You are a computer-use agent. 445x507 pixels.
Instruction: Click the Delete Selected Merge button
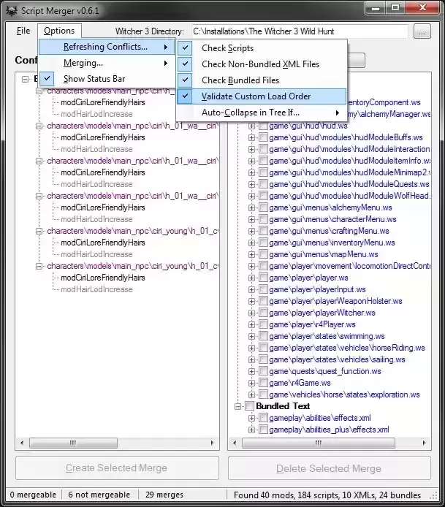tap(329, 468)
